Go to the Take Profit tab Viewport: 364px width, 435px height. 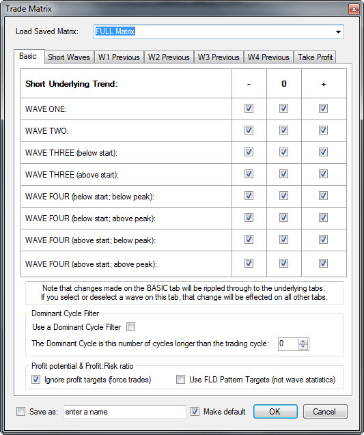[x=315, y=57]
